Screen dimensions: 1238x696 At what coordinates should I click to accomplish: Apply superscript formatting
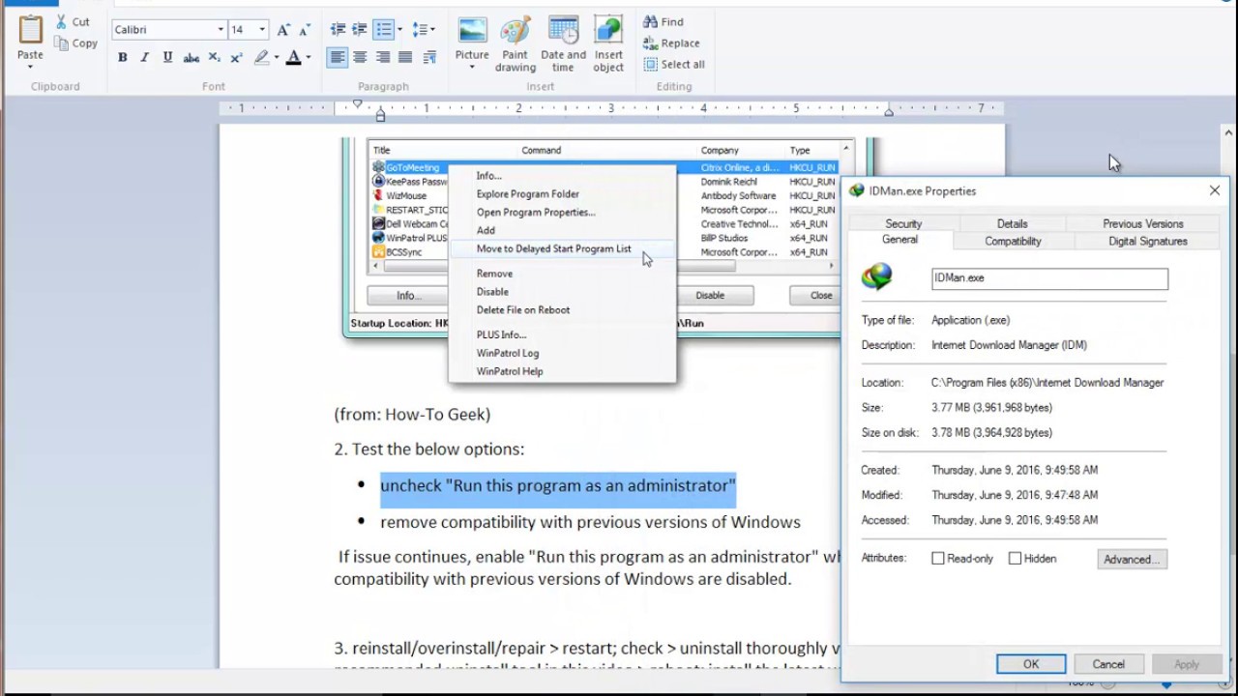(236, 58)
